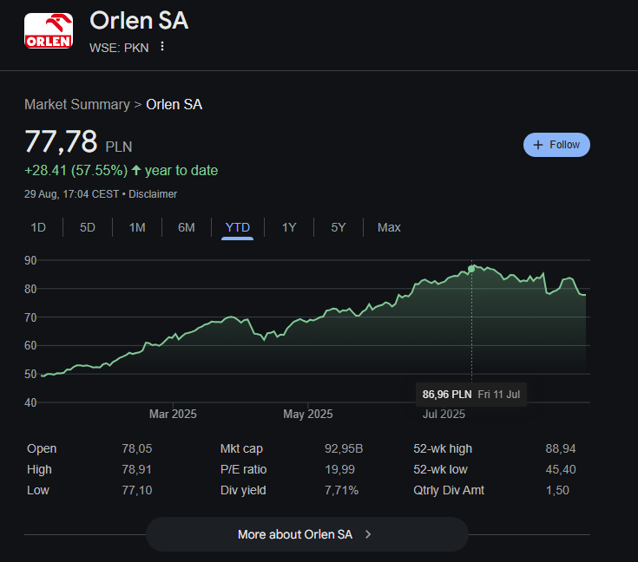Click the 77,78 price value
This screenshot has height=562, width=638.
(61, 141)
